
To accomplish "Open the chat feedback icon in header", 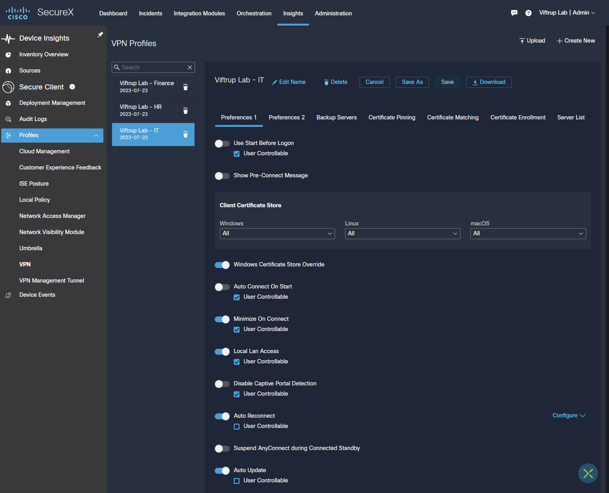I will [514, 13].
